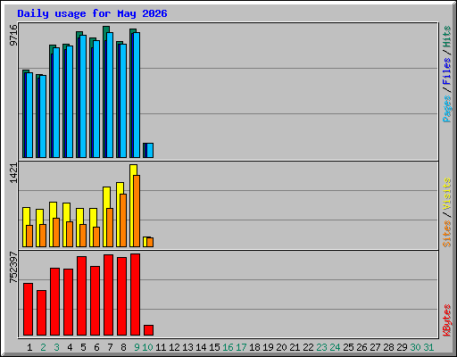Click the day 2 red KBytes bar
The height and width of the screenshot is (357, 457).
41,313
